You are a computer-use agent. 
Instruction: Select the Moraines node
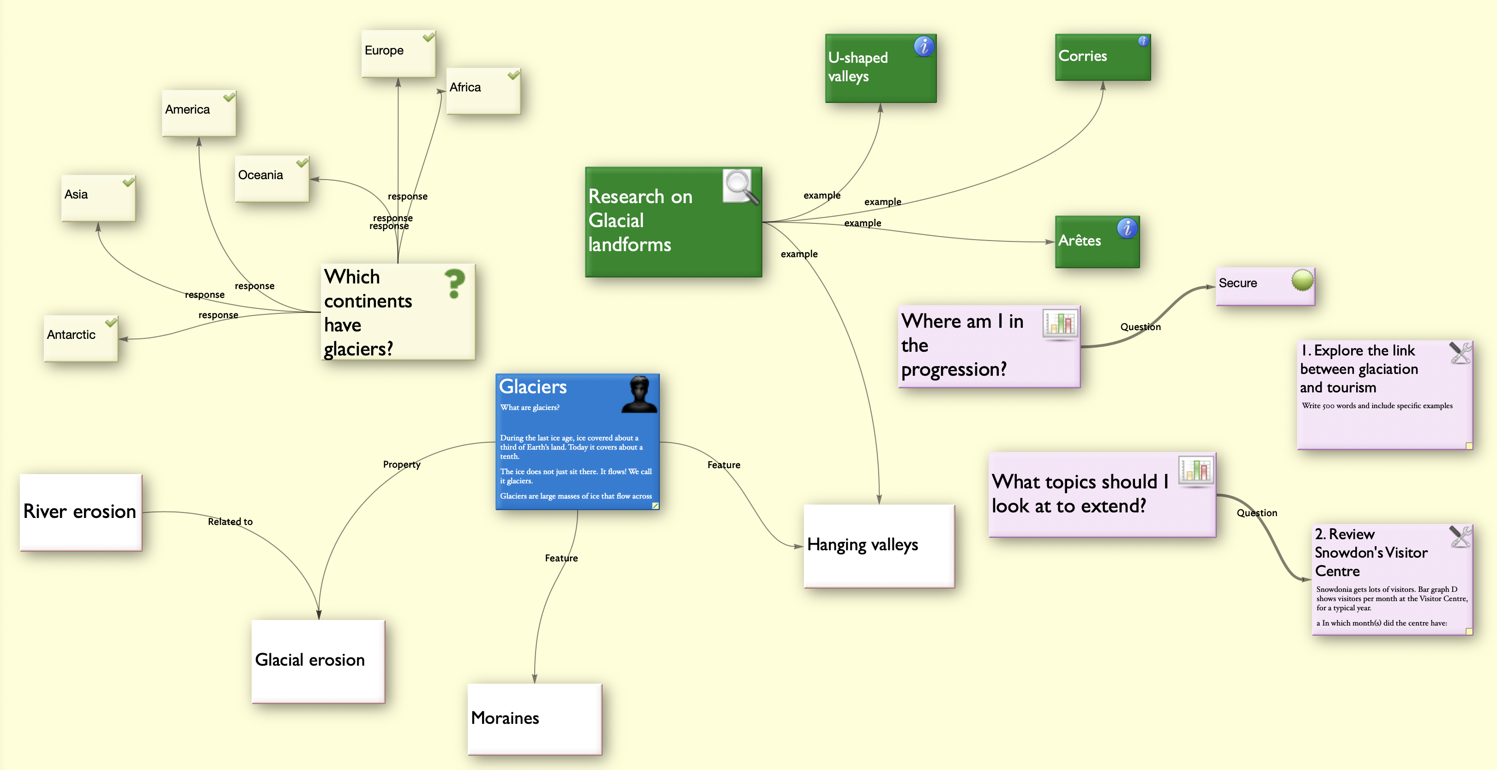[534, 719]
